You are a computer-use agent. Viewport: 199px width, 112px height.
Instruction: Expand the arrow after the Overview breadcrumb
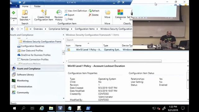(x=46, y=29)
